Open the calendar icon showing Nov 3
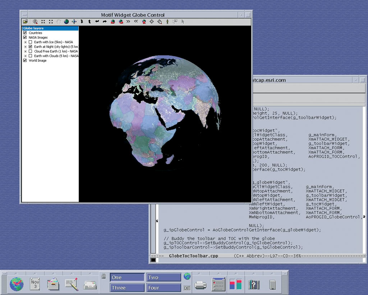The height and width of the screenshot is (295, 368). coord(35,283)
